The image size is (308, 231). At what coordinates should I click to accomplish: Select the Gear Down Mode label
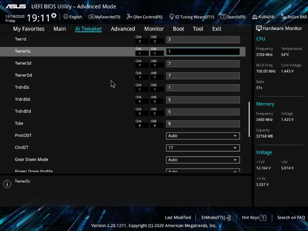(x=31, y=159)
